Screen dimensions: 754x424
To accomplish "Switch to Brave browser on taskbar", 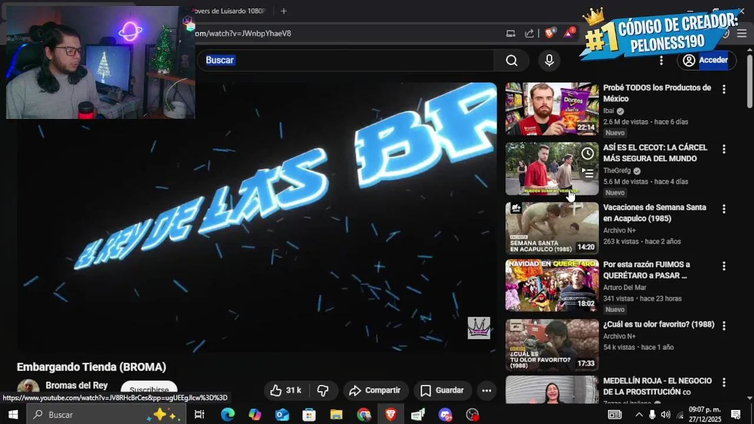I will pyautogui.click(x=391, y=415).
